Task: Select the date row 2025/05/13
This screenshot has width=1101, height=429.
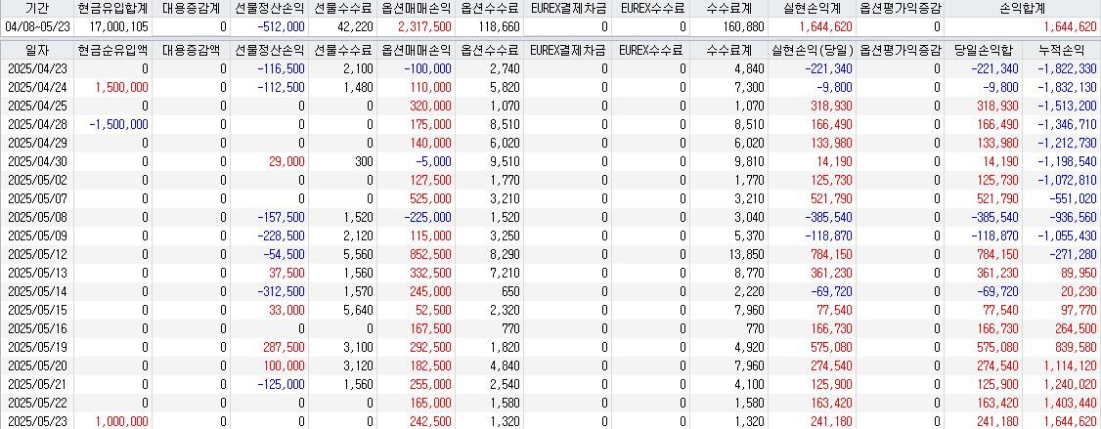Action: pyautogui.click(x=36, y=273)
